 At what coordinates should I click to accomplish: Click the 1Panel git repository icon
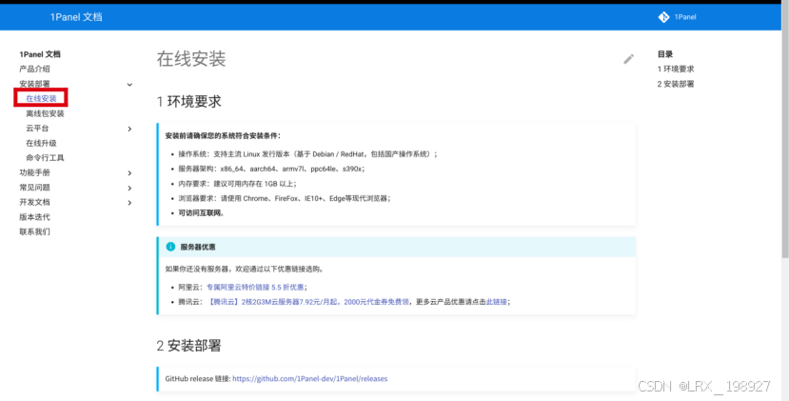[663, 17]
